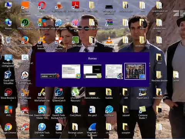The height and width of the screenshot is (139, 185).
Task: Choose the black-and-white window thumbnail in switcher
Action: (x=92, y=71)
